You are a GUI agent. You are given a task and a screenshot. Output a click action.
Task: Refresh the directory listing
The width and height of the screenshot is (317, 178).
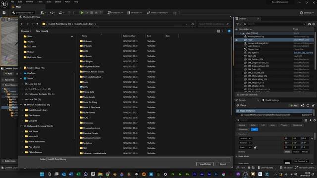point(193,24)
